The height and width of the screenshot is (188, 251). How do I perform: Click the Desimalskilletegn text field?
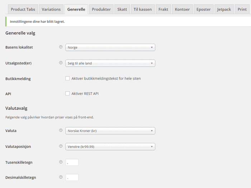pyautogui.click(x=72, y=177)
